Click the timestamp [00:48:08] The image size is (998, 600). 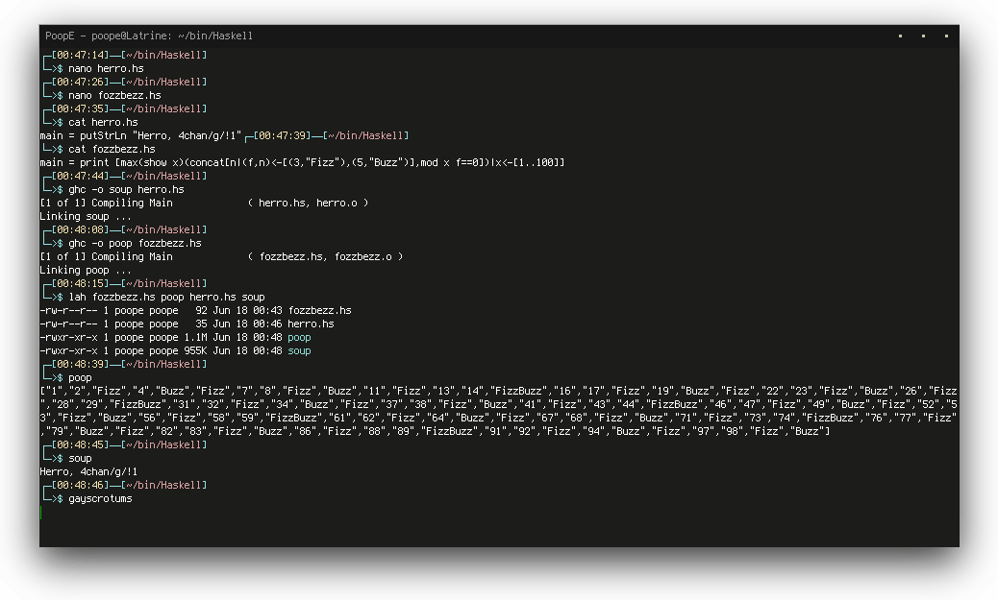click(80, 229)
